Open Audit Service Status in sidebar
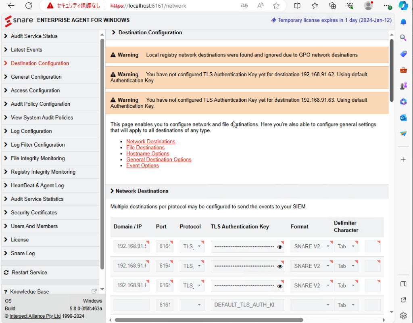The image size is (413, 323). (x=50, y=36)
